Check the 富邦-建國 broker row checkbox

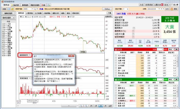click(x=116, y=58)
